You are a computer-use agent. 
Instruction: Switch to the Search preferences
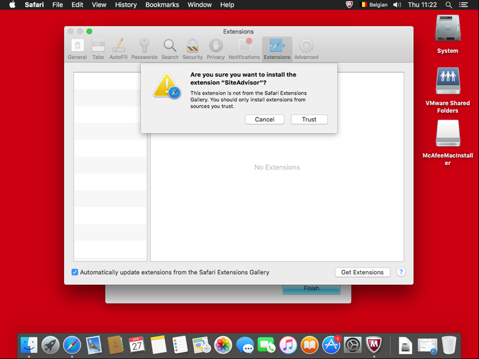[170, 49]
